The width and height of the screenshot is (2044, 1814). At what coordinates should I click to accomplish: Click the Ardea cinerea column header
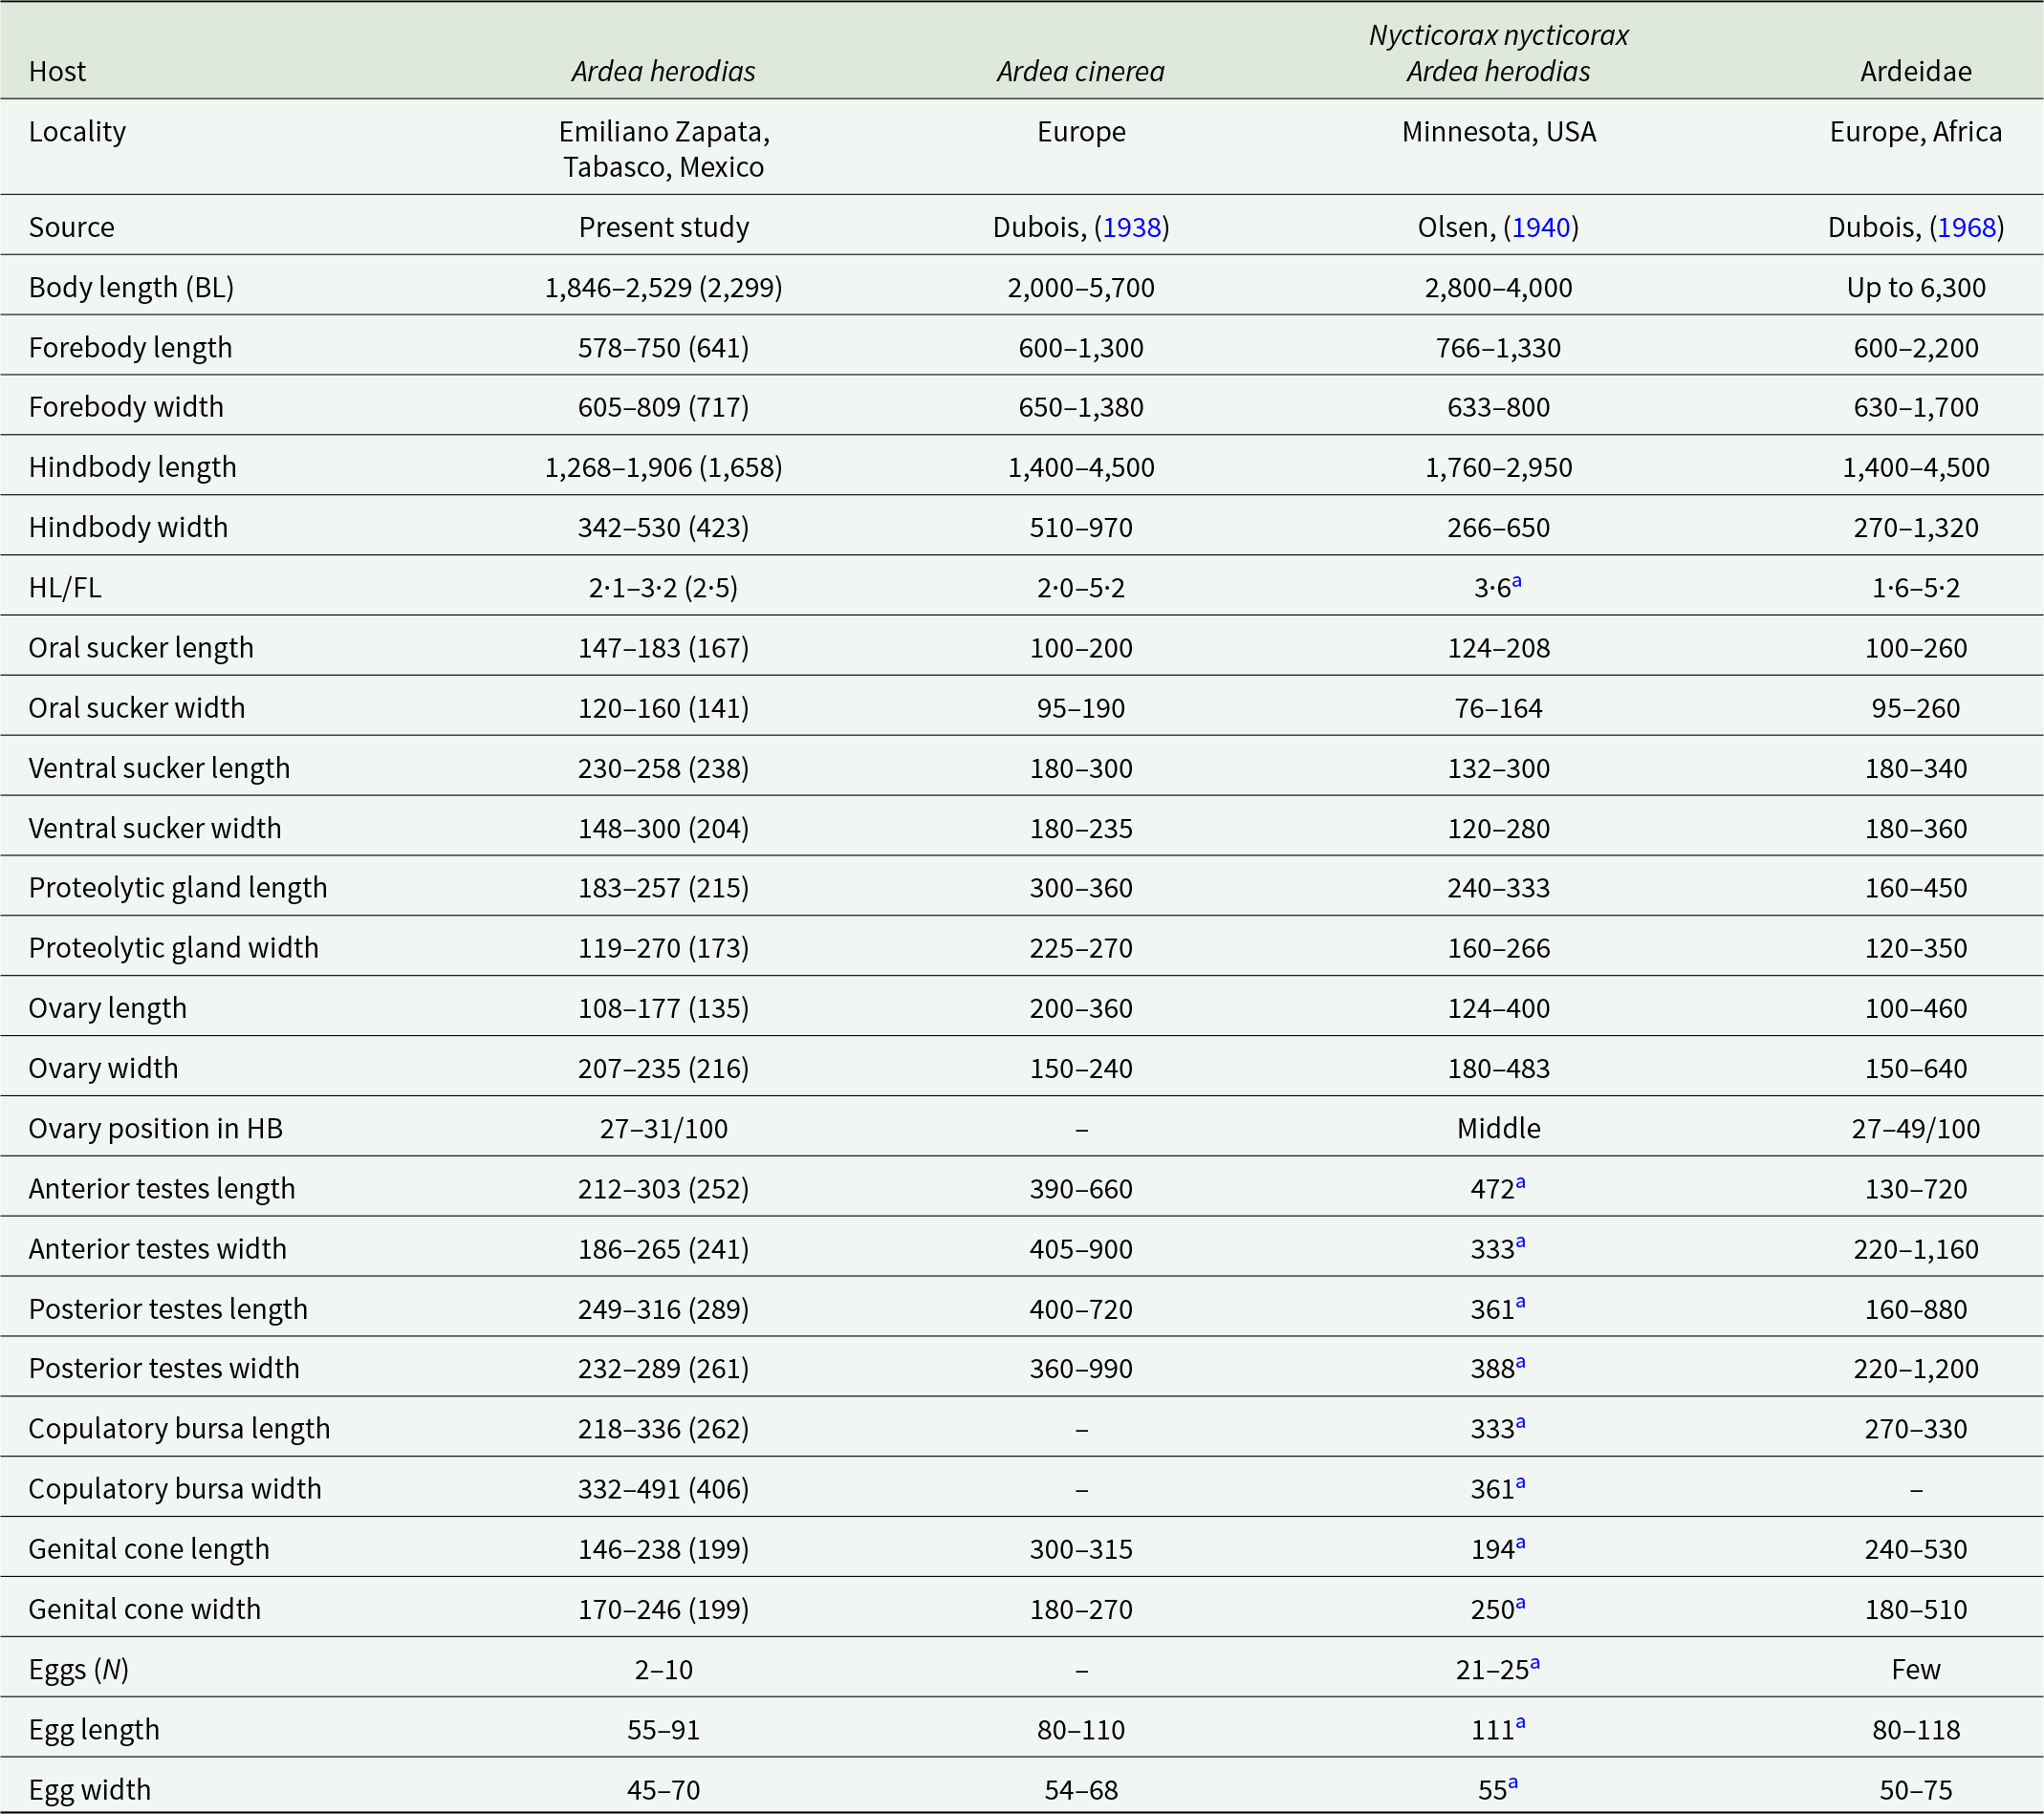[1080, 72]
